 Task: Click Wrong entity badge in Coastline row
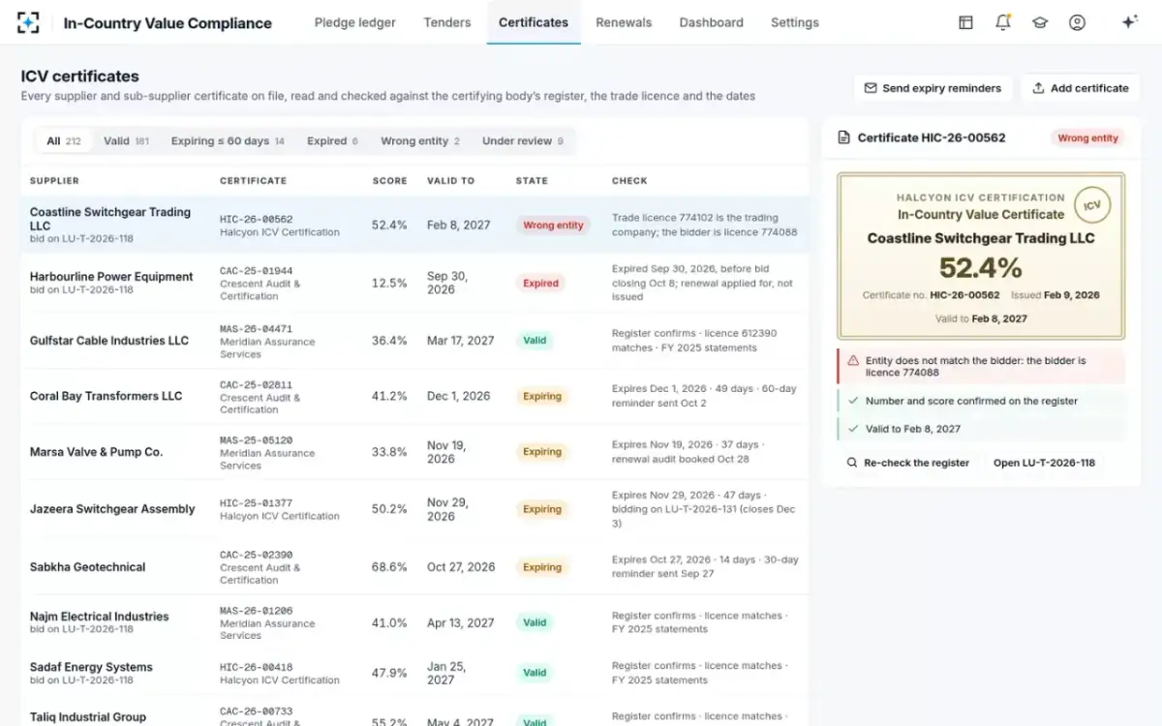pyautogui.click(x=553, y=225)
